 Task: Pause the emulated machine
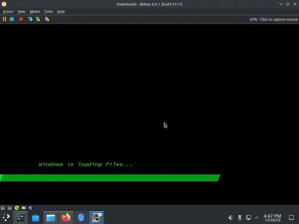click(4, 19)
